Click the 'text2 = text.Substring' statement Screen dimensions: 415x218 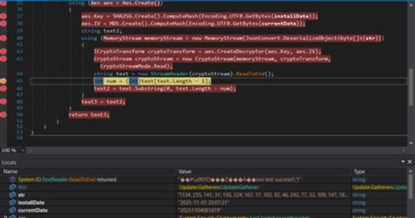point(165,89)
